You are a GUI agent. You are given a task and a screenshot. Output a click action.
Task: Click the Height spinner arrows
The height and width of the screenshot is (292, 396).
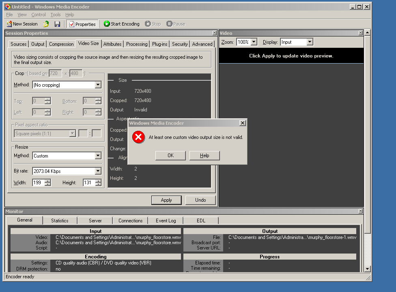(x=98, y=183)
